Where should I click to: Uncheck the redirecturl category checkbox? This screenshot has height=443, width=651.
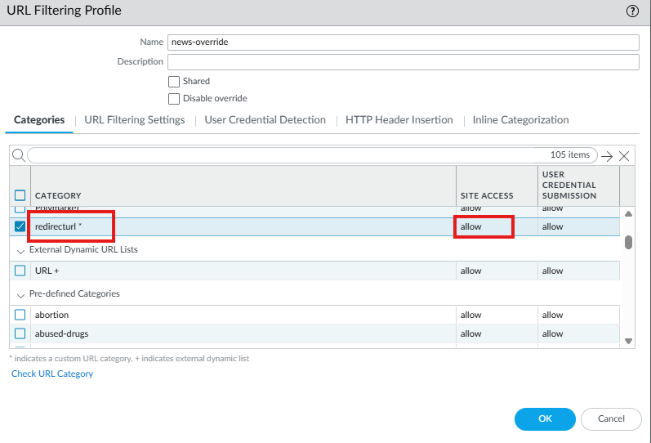click(20, 226)
